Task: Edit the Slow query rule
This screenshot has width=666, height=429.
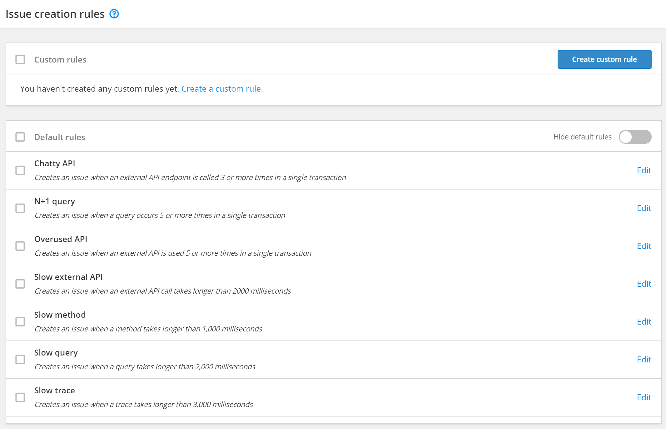Action: click(x=644, y=360)
